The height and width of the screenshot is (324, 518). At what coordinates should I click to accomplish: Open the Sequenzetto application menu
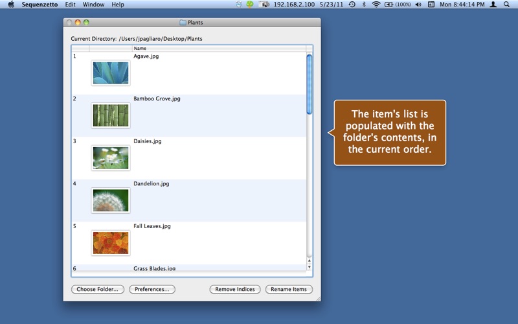click(39, 5)
